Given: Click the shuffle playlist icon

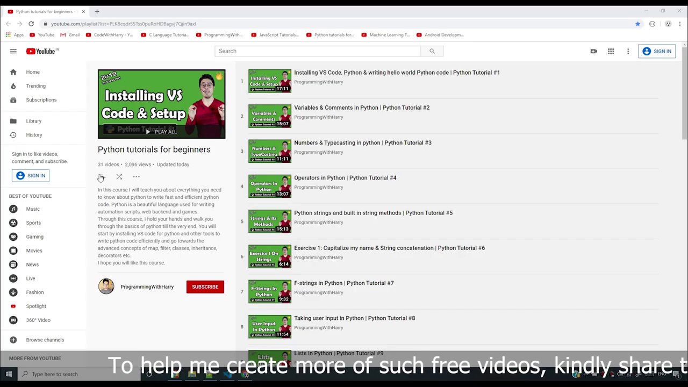Looking at the screenshot, I should 119,177.
